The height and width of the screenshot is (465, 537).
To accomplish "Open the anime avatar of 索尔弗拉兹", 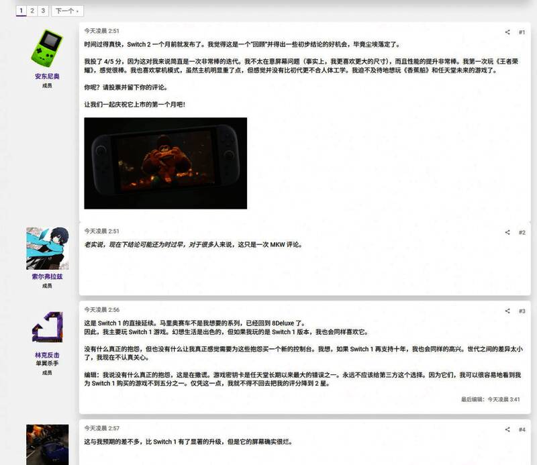I will (x=48, y=248).
